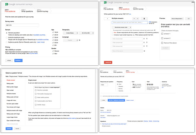
Task: Remove the first answer with its X icon
Action: tap(144, 39)
